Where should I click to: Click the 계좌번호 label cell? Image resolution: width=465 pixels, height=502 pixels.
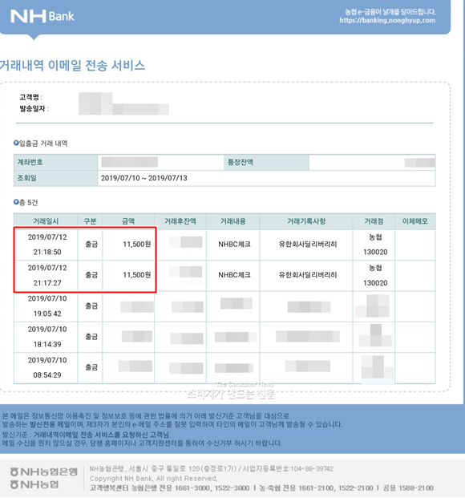[55, 162]
